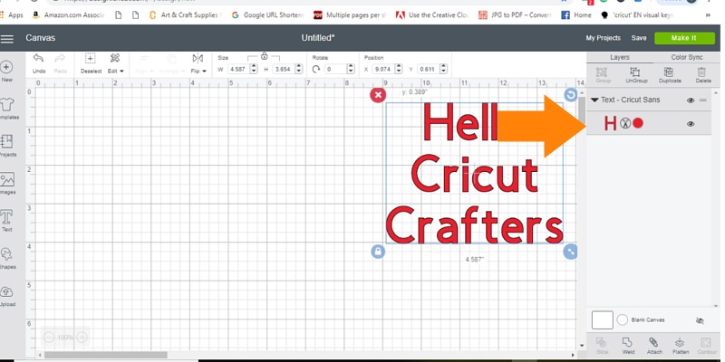Screen dimensions: 725x362
Task: Open My Projects
Action: pyautogui.click(x=603, y=38)
